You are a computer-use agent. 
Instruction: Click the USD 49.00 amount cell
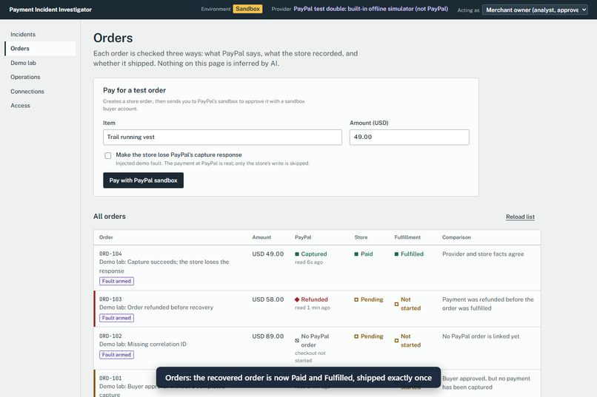(267, 254)
